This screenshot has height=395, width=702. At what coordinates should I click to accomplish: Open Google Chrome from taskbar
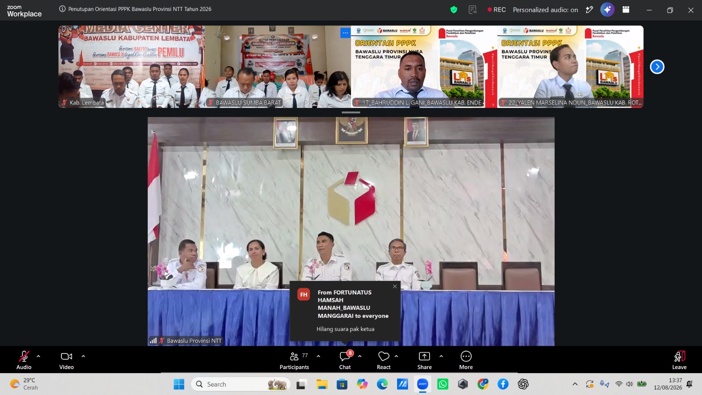(483, 384)
